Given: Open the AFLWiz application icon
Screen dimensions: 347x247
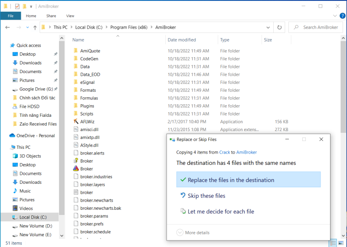Looking at the screenshot, I should 75,122.
